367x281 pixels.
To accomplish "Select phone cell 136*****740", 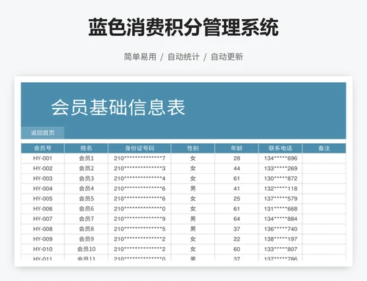I will coord(280,229).
